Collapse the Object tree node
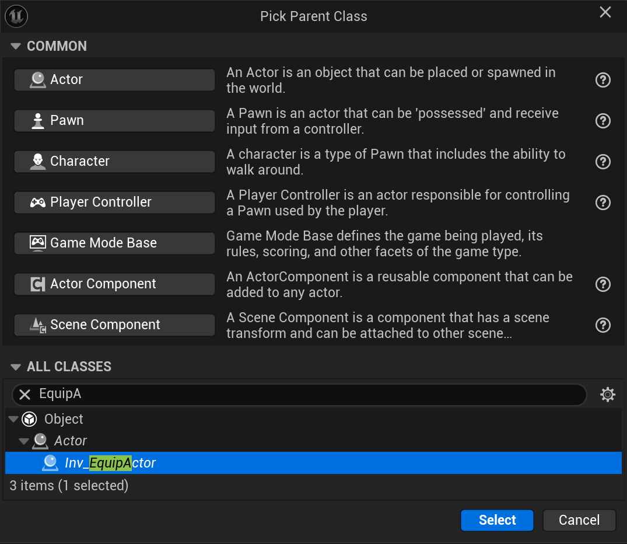The width and height of the screenshot is (627, 544). (13, 419)
